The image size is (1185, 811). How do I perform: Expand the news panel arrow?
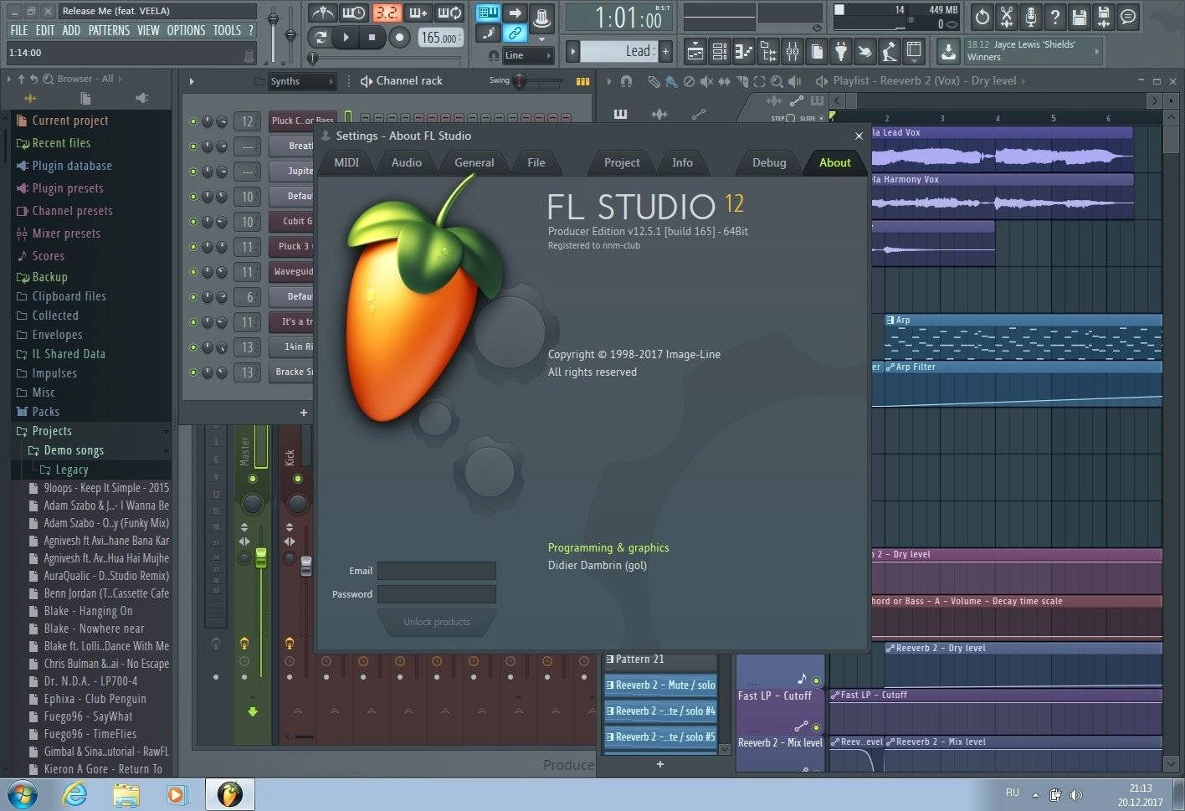(x=1097, y=51)
